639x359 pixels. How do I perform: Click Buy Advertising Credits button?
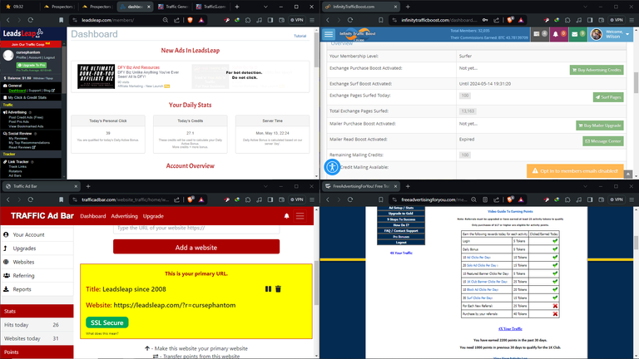click(x=597, y=70)
